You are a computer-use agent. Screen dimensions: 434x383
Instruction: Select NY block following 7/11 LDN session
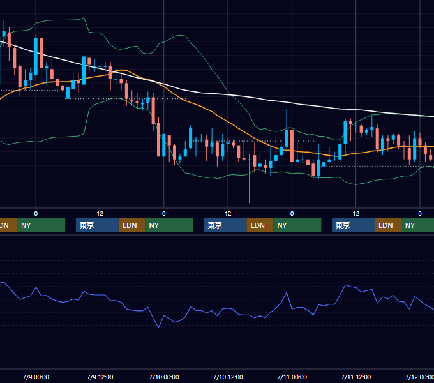[x=417, y=225]
